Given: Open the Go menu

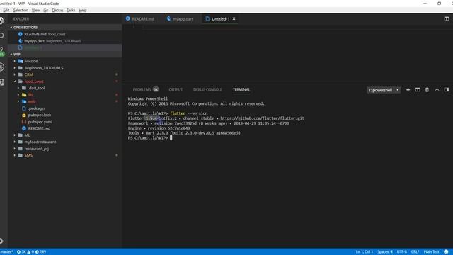Looking at the screenshot, I should (45, 10).
